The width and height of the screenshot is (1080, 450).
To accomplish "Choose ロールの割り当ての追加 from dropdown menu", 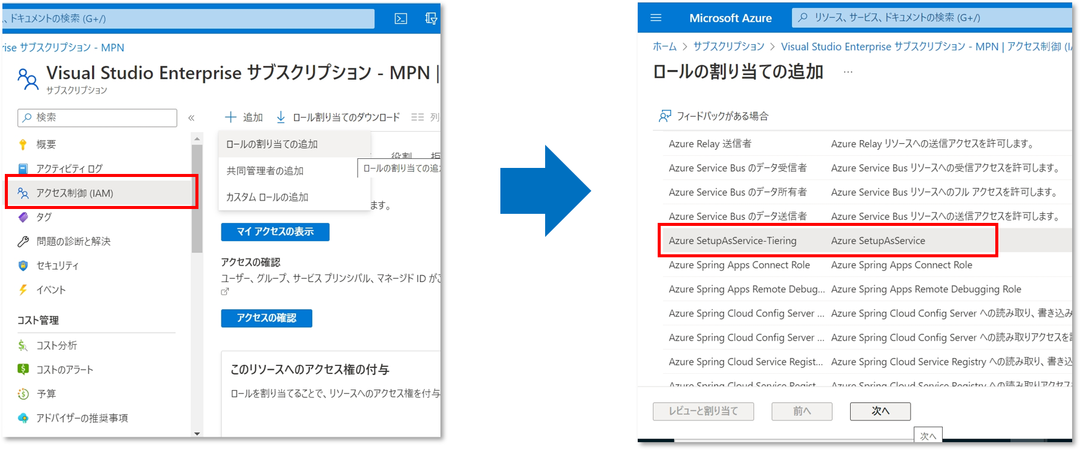I will pos(295,144).
